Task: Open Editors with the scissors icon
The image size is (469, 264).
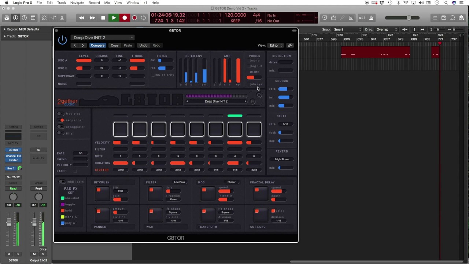Action: coord(62,18)
